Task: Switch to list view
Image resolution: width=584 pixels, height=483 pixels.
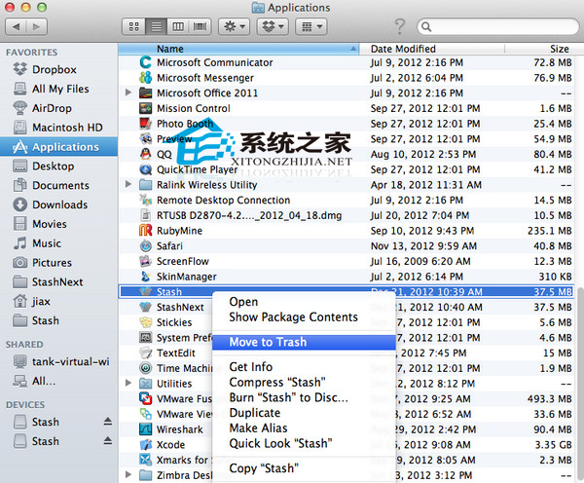Action: click(x=156, y=27)
